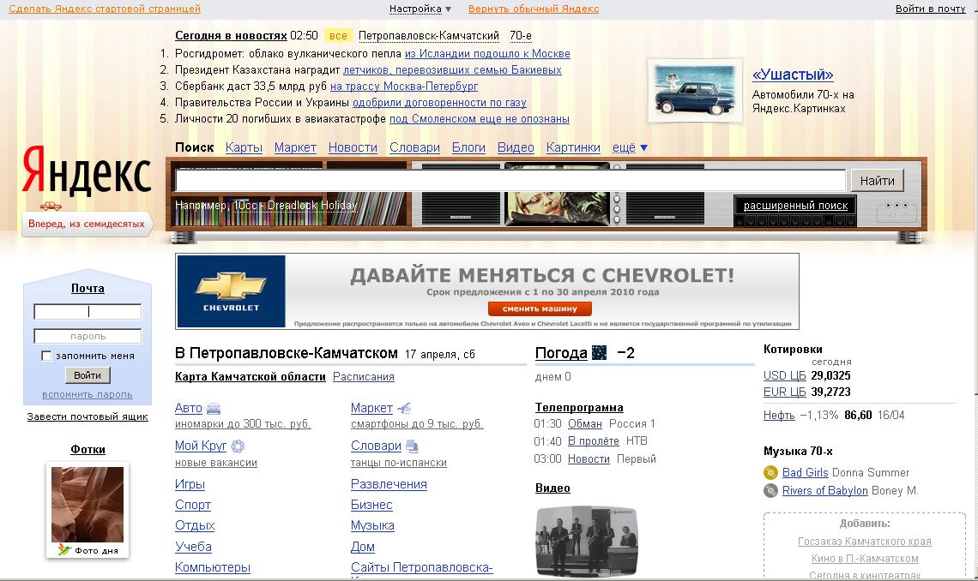The width and height of the screenshot is (978, 581).
Task: Open the Настройка dropdown
Action: [420, 9]
